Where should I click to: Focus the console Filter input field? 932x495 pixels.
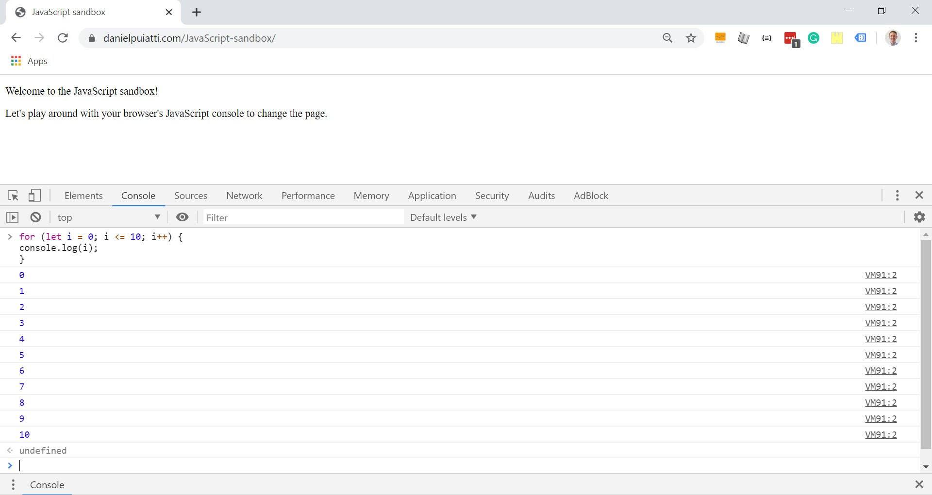302,218
